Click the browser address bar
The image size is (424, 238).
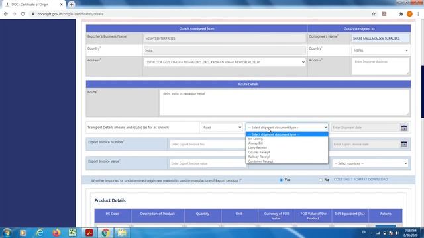tap(200, 14)
